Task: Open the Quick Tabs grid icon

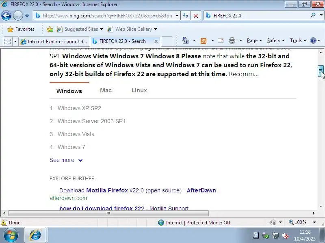Action: (7, 41)
